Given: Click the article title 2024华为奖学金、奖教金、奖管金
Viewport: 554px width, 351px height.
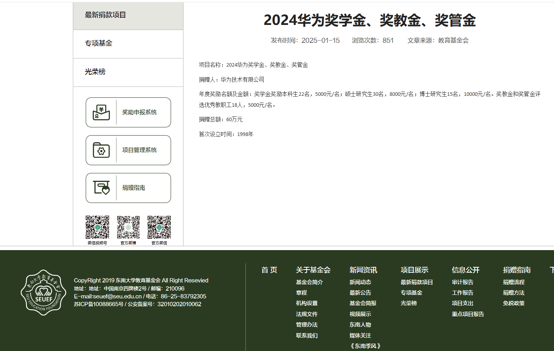Looking at the screenshot, I should (x=370, y=20).
